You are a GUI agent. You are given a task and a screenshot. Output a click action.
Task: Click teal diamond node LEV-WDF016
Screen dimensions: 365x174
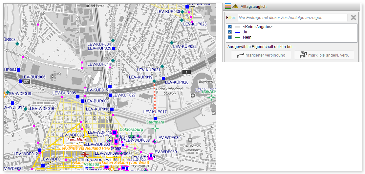point(26,109)
